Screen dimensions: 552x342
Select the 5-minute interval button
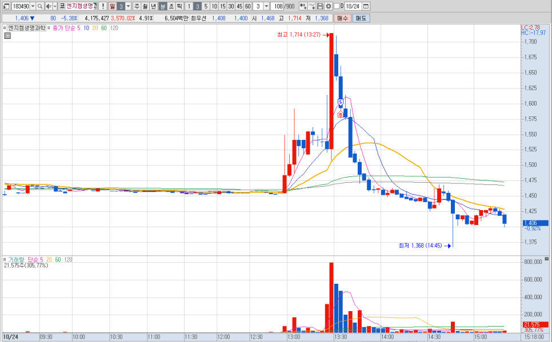pos(206,6)
